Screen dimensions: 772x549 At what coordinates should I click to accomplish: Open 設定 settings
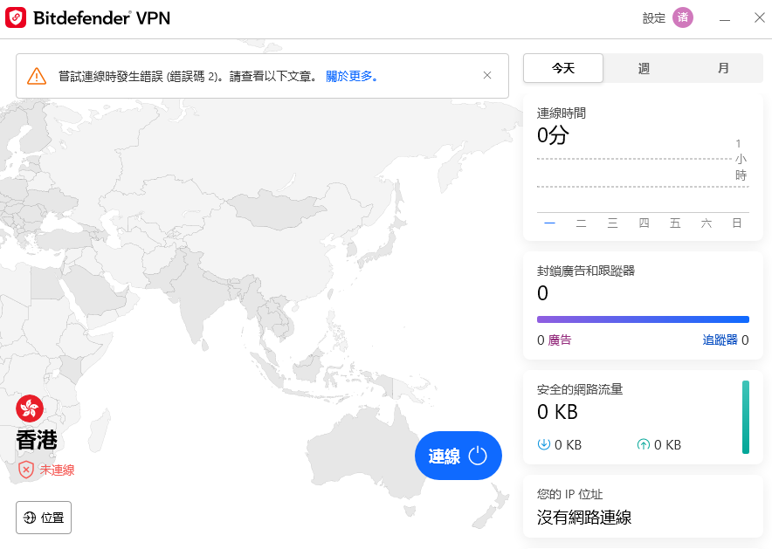pyautogui.click(x=654, y=18)
